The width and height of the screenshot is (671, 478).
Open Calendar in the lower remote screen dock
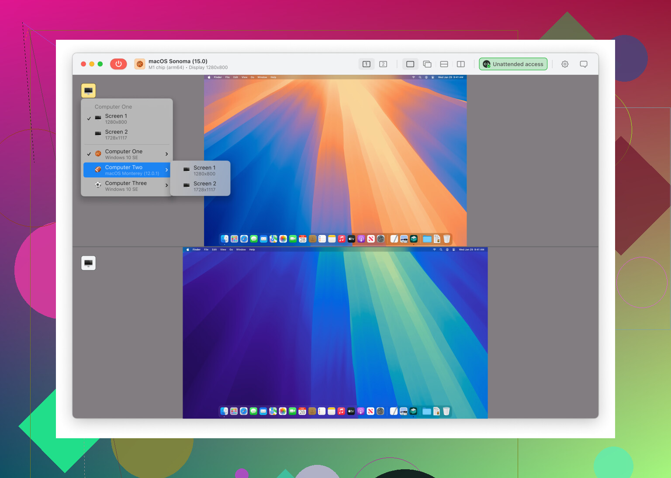pos(302,411)
